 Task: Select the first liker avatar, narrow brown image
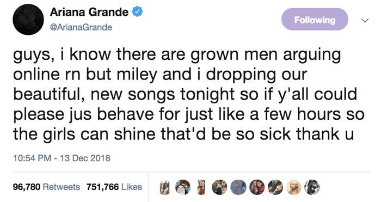(x=164, y=187)
